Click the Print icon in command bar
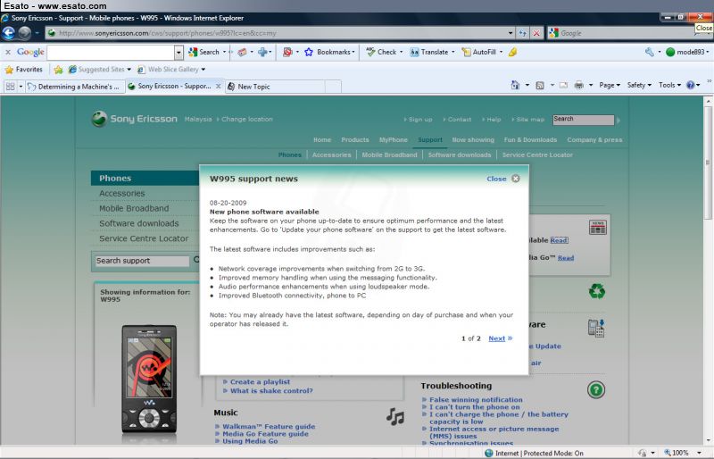Viewport: 714px width, 459px height. (578, 85)
